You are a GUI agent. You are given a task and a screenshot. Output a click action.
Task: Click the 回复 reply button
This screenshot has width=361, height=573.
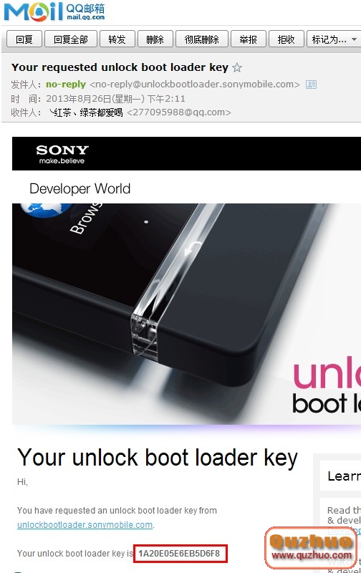[x=24, y=39]
